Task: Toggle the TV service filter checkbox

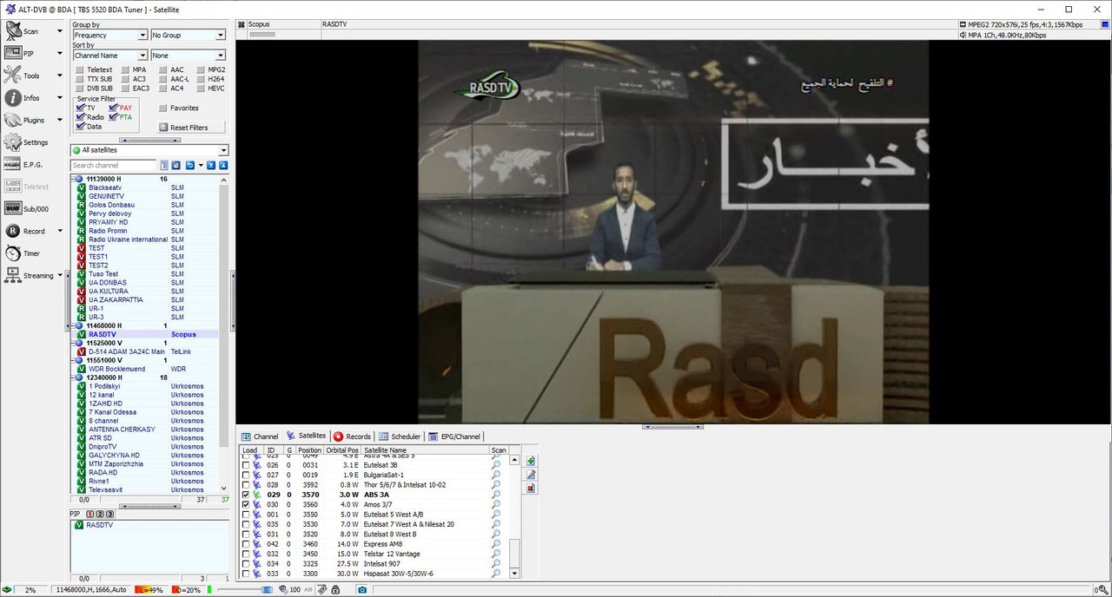Action: (81, 108)
